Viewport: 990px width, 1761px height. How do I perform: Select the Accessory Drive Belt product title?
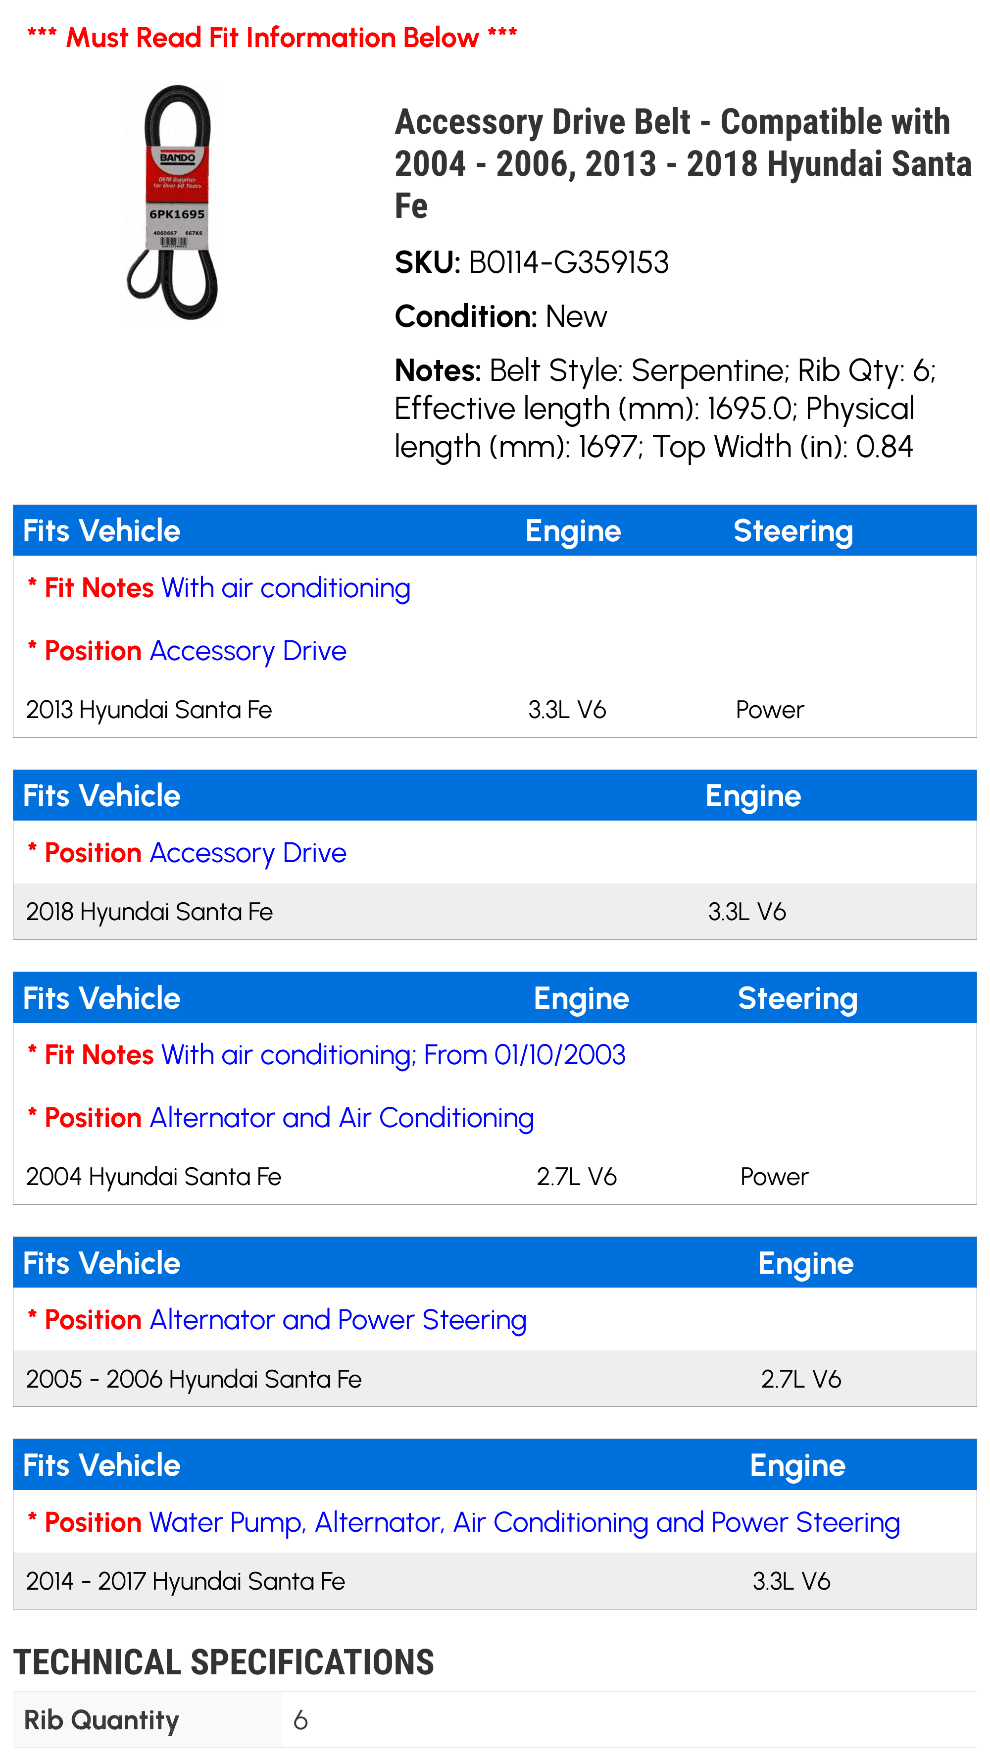point(683,163)
